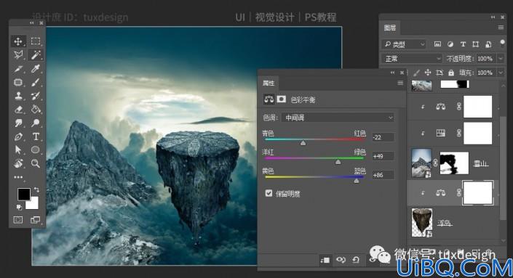The image size is (513, 278).
Task: Select the Eraser tool
Action: click(x=18, y=110)
